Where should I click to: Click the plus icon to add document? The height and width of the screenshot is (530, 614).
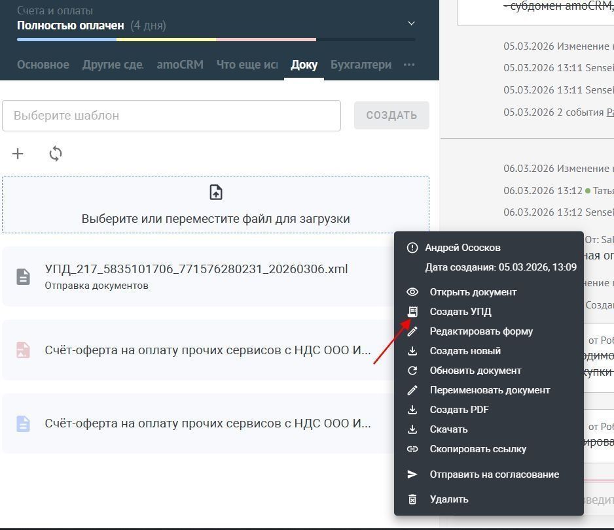point(18,154)
